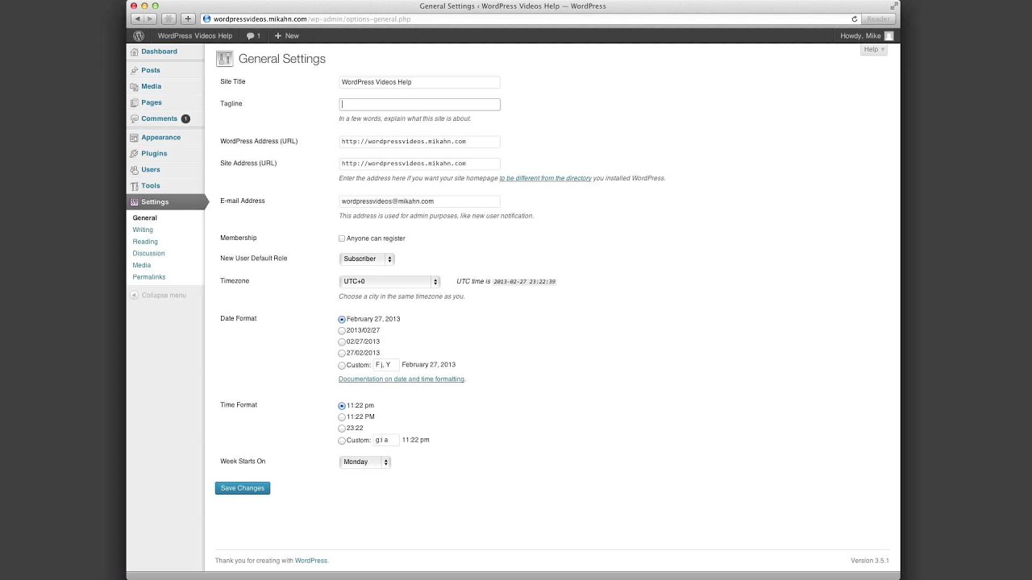Click the Collapse menu arrow icon
This screenshot has height=580, width=1032.
[135, 295]
